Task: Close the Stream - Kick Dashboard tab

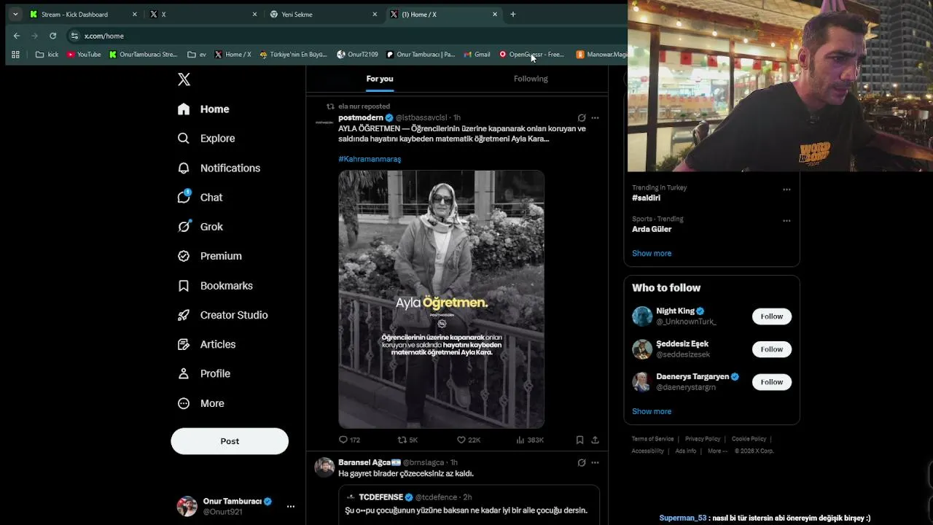Action: click(x=134, y=14)
